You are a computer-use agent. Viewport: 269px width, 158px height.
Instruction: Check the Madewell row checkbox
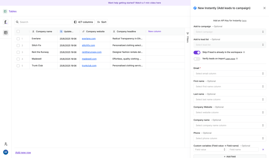[18, 59]
